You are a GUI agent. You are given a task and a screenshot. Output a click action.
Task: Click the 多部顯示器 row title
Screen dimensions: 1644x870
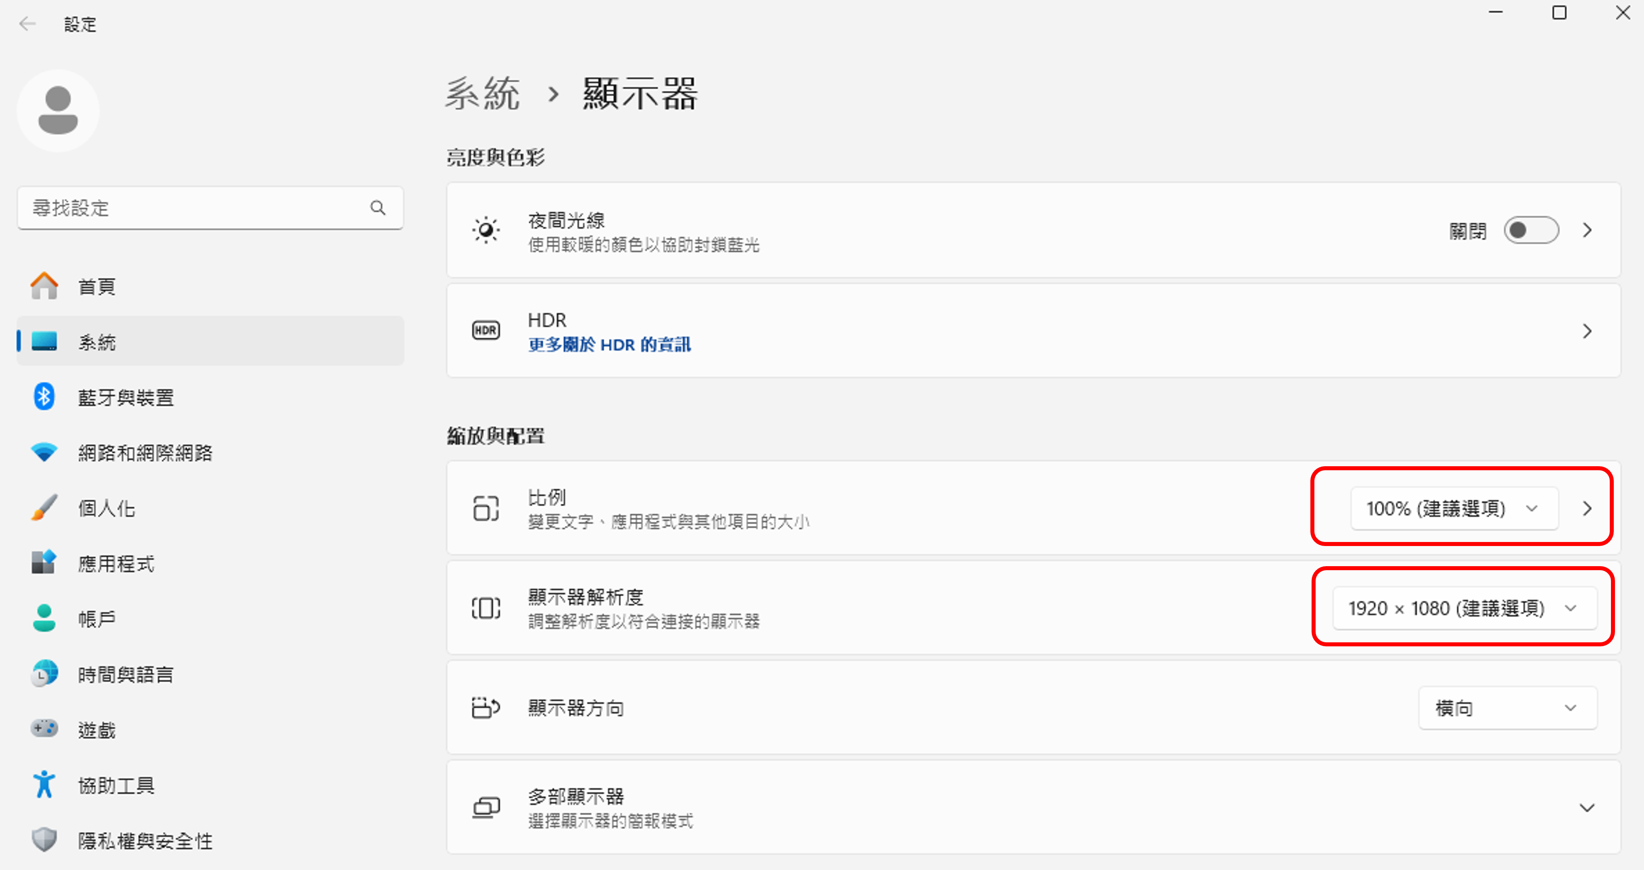click(x=576, y=796)
